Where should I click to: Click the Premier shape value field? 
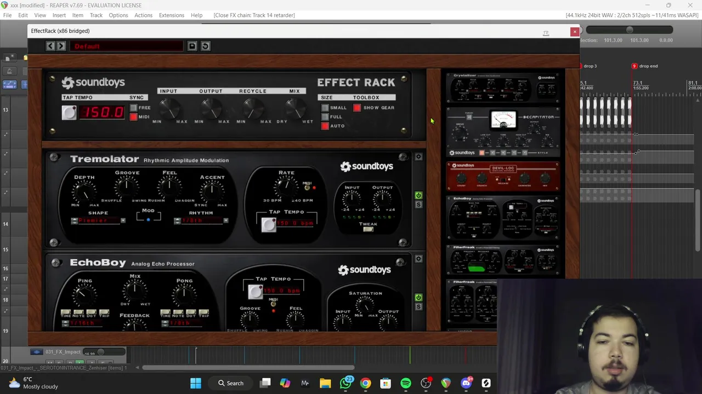point(99,221)
